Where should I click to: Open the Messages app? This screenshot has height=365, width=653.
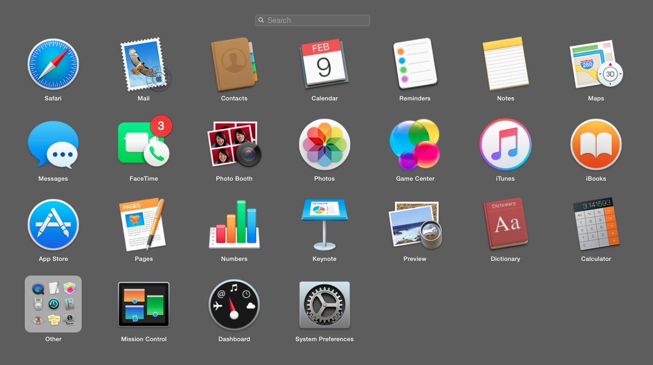point(53,144)
